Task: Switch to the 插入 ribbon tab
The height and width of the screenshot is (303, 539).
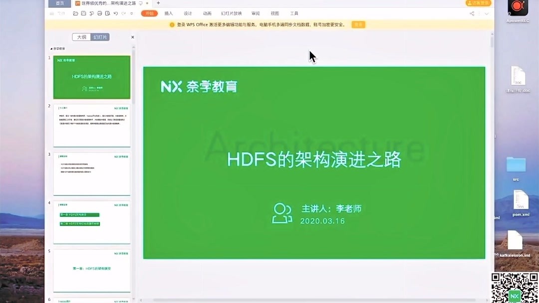Action: coord(169,13)
